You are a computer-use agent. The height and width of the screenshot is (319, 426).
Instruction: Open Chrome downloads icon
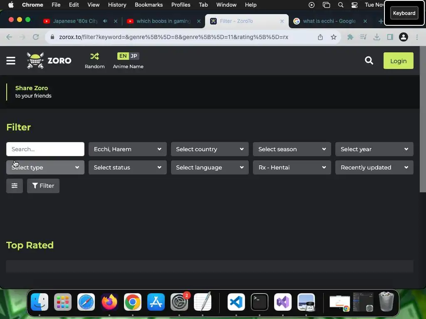tap(376, 37)
